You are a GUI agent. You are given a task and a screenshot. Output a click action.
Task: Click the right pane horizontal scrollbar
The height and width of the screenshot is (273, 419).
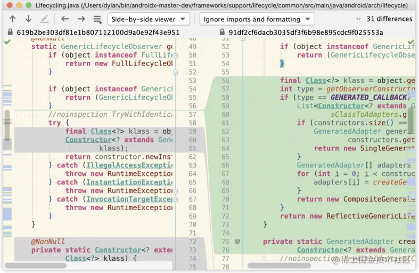[279, 266]
